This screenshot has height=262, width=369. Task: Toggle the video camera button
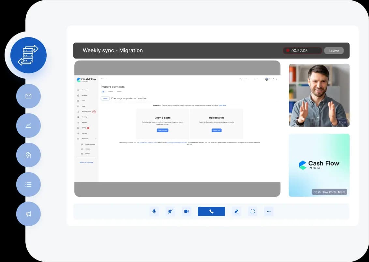pos(186,211)
